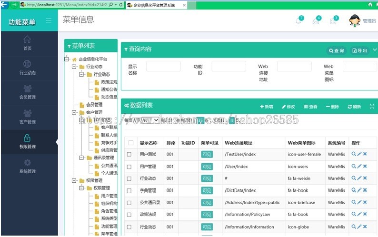Click the 删除 delete button

coord(332,107)
